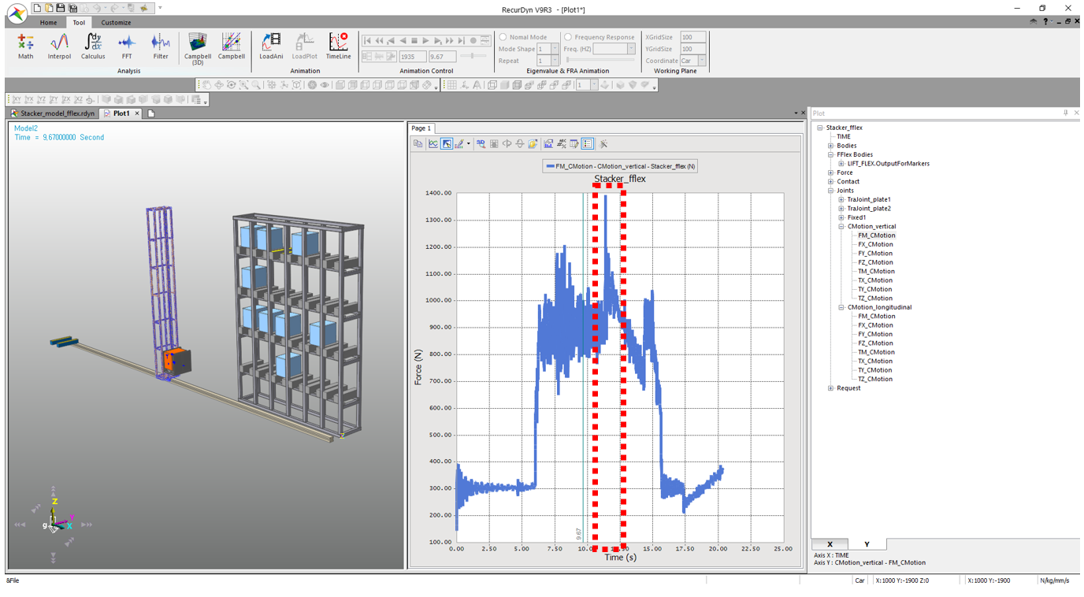Click the LoadAni animation icon
1084x597 pixels.
(x=271, y=46)
